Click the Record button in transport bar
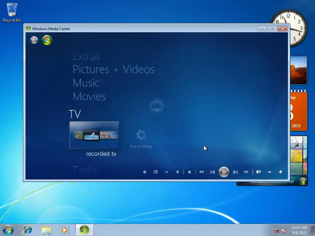 coord(145,172)
